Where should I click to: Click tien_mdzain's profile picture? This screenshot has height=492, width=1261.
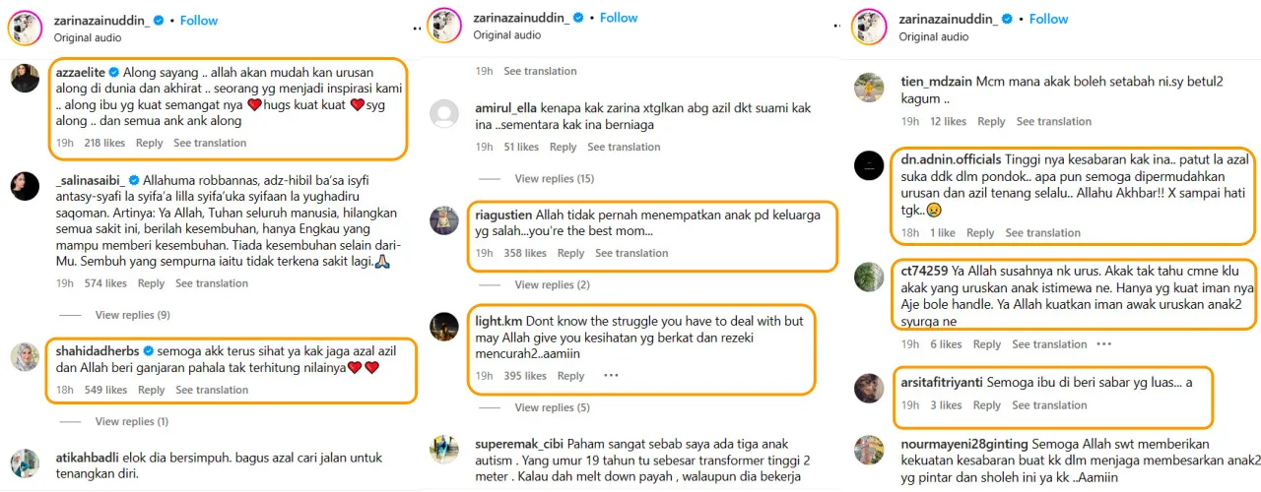(x=868, y=88)
